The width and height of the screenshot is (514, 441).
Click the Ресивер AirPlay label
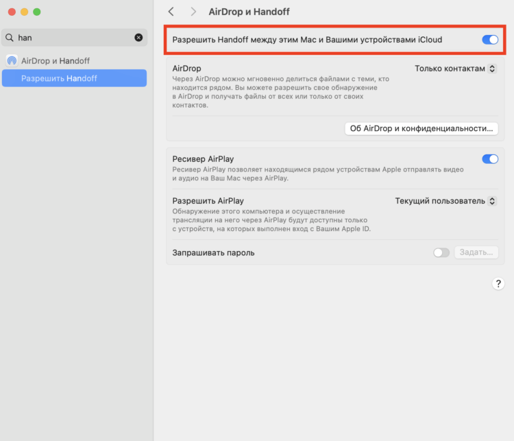point(203,159)
